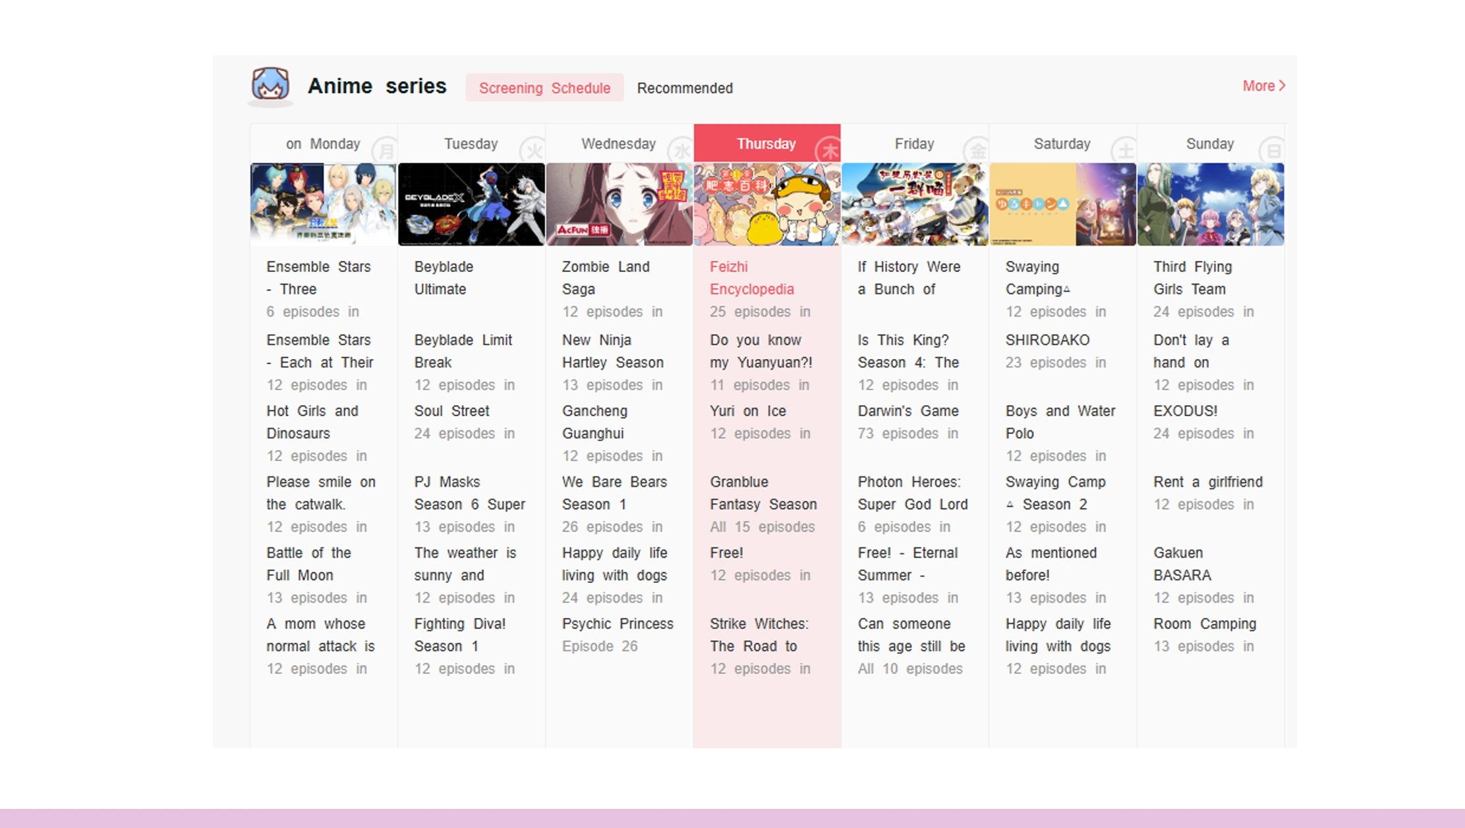Viewport: 1465px width, 828px height.
Task: Open the Swaying Camping cover thumbnail
Action: click(x=1062, y=204)
